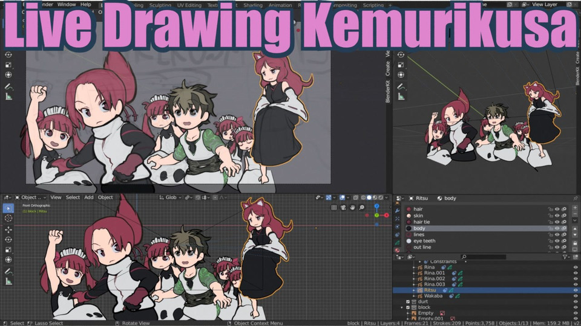Collapse the block collection

click(402, 307)
